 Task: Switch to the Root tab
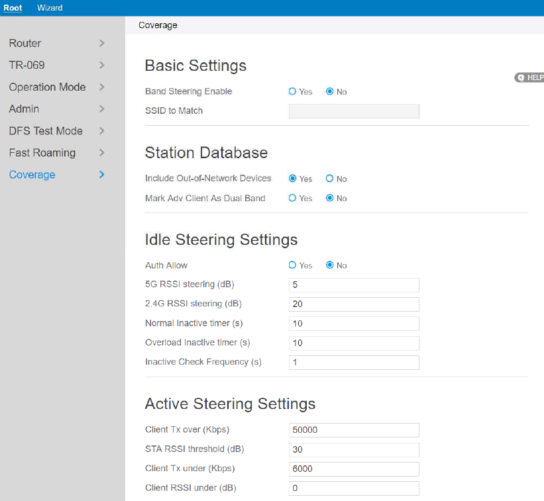click(x=13, y=8)
